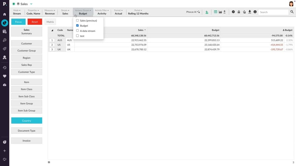
Task: Click the lock icon in toolbar
Action: (x=239, y=12)
